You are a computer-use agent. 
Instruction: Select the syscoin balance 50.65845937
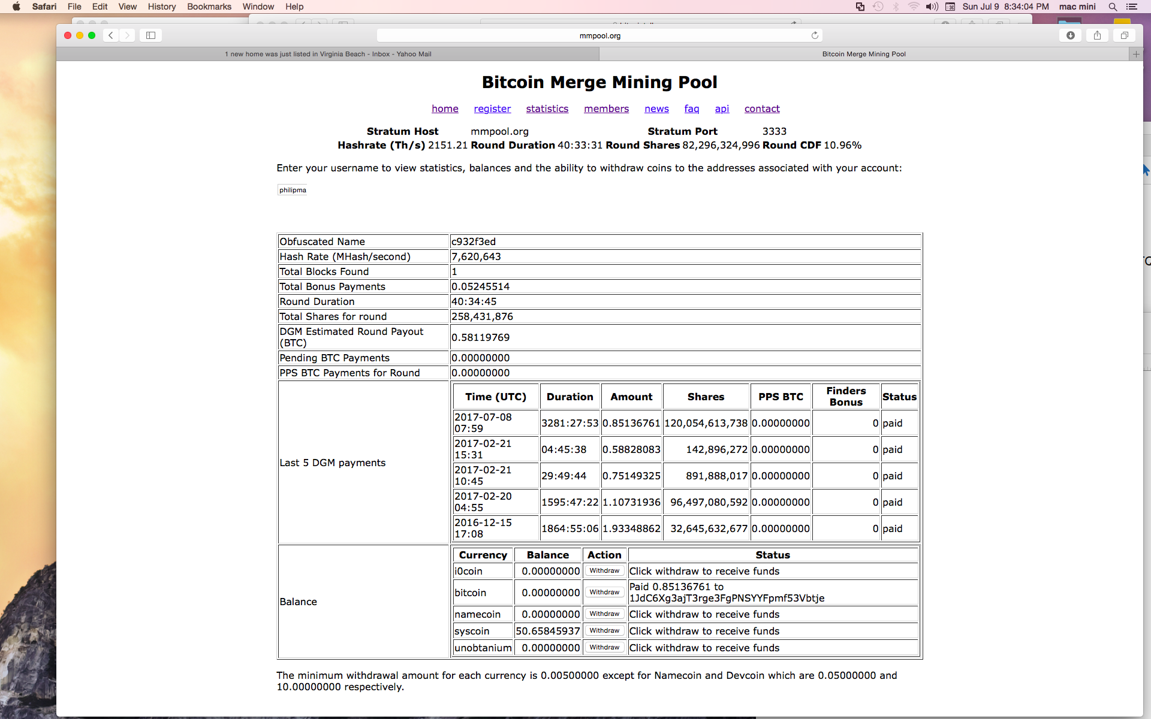tap(547, 631)
